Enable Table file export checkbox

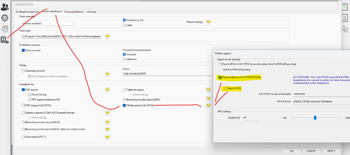(x=124, y=90)
